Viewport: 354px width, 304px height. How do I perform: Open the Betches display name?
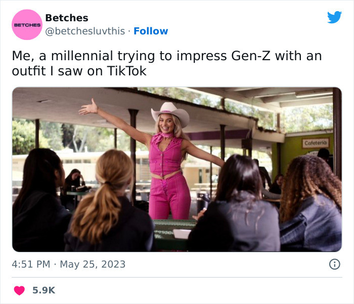pyautogui.click(x=66, y=18)
